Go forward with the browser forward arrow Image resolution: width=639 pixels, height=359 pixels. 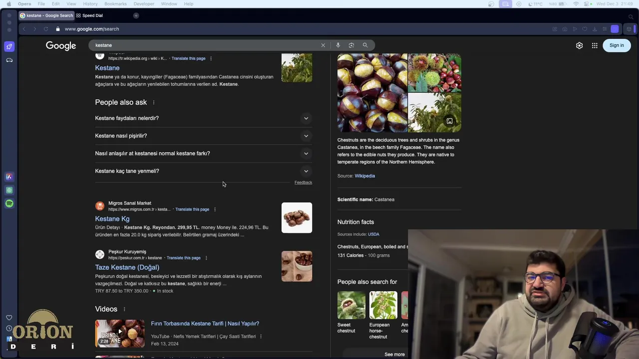(34, 29)
